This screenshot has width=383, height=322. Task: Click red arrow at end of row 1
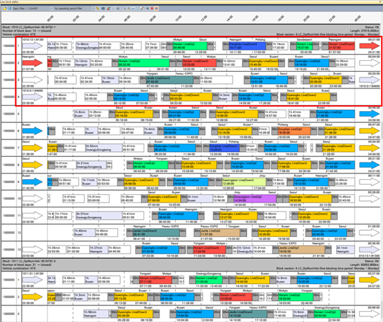[x=369, y=46]
